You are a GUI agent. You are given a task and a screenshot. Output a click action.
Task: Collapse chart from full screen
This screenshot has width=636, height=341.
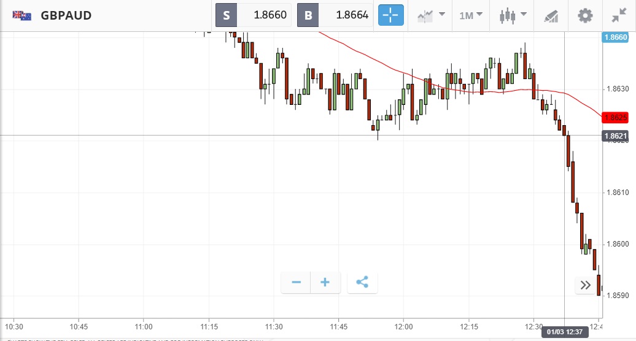point(619,15)
